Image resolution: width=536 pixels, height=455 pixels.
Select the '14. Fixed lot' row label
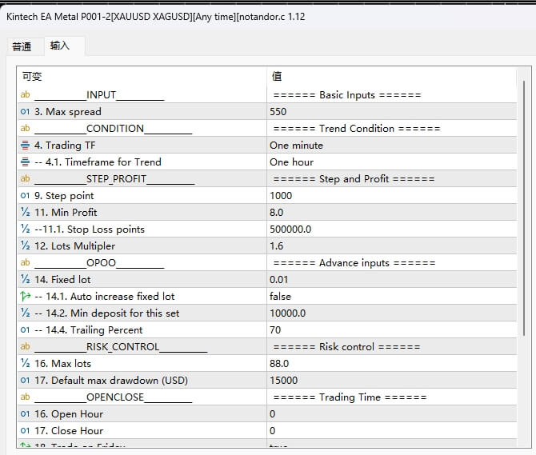point(62,279)
